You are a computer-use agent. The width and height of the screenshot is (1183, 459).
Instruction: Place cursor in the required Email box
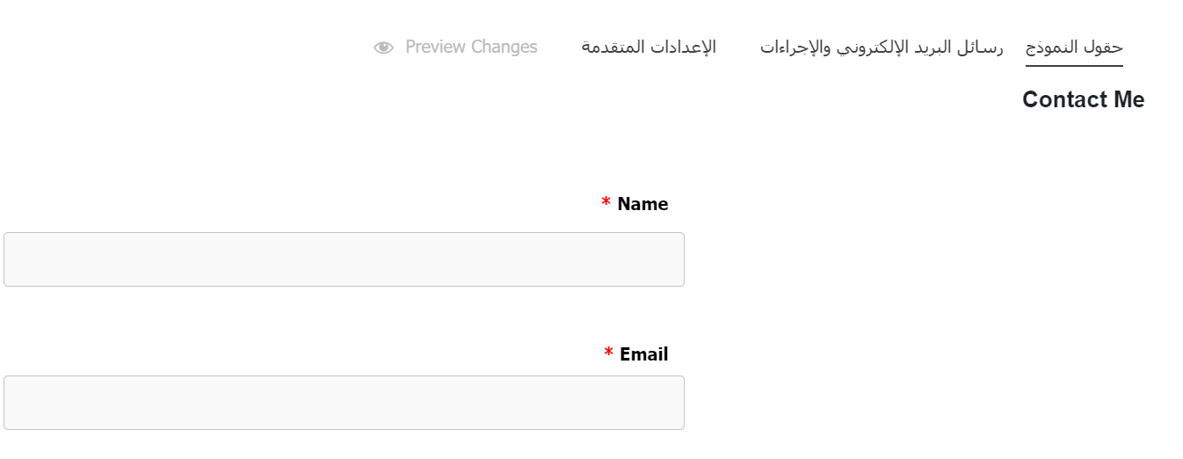344,403
